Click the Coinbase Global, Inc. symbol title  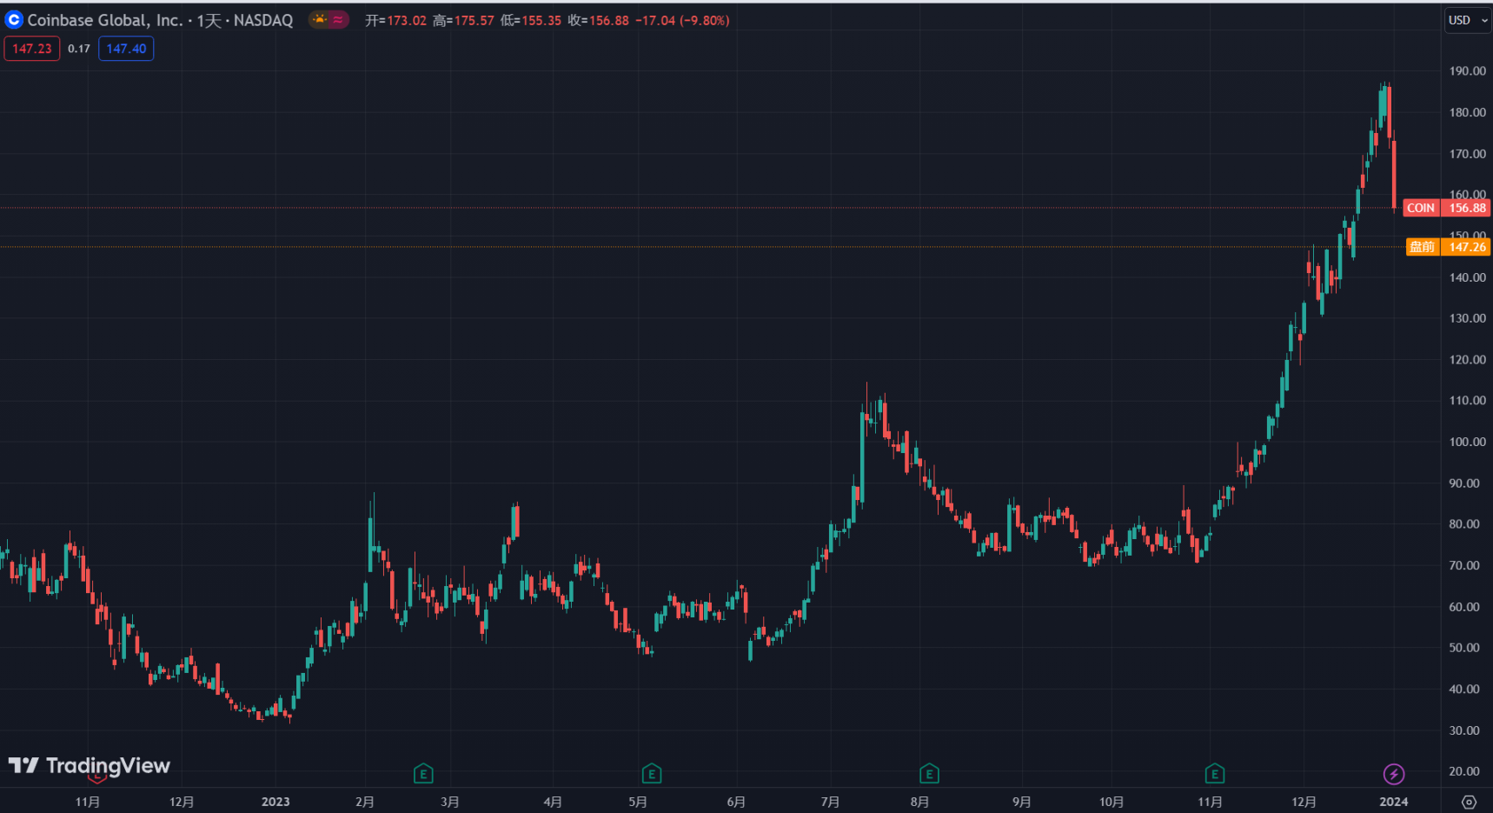tap(104, 20)
